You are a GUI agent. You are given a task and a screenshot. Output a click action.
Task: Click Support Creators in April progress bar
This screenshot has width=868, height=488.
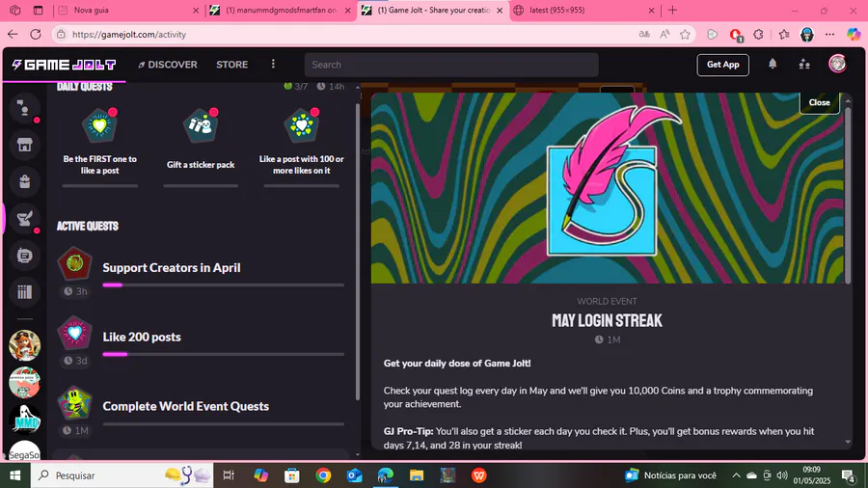[x=223, y=285]
